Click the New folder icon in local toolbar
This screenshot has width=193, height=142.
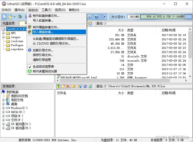coord(63,86)
